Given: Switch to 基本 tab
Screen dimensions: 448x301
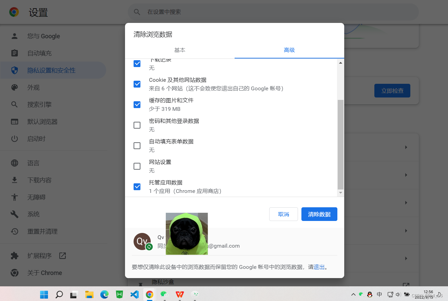Looking at the screenshot, I should (x=180, y=50).
